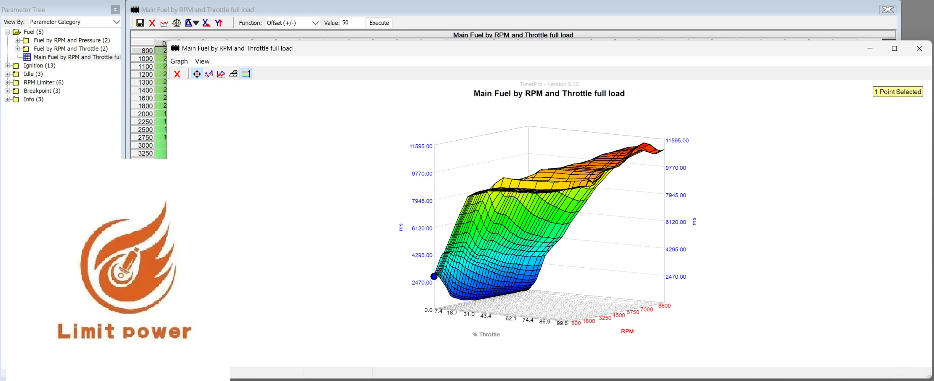Click the Value field containing 50
Viewport: 934px width, 381px height.
click(x=352, y=23)
